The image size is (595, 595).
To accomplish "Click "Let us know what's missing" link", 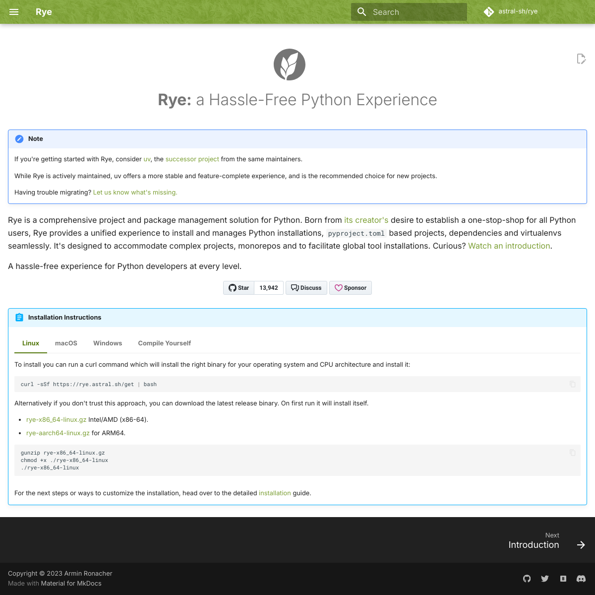I will 135,193.
